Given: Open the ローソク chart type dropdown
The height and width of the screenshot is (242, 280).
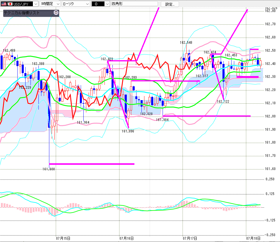Looking at the screenshot, I should pyautogui.click(x=76, y=4).
